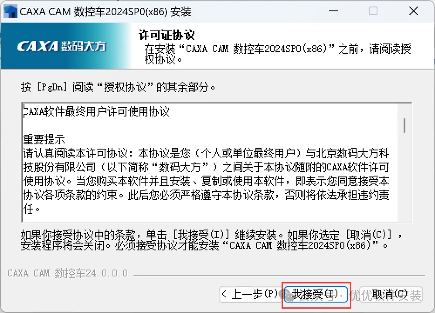
Task: Click the header subtitle about reading 授权协议
Action: (x=277, y=54)
